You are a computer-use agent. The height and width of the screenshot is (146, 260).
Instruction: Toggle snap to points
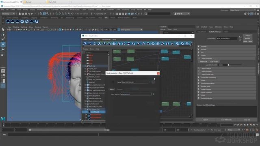pyautogui.click(x=63, y=14)
